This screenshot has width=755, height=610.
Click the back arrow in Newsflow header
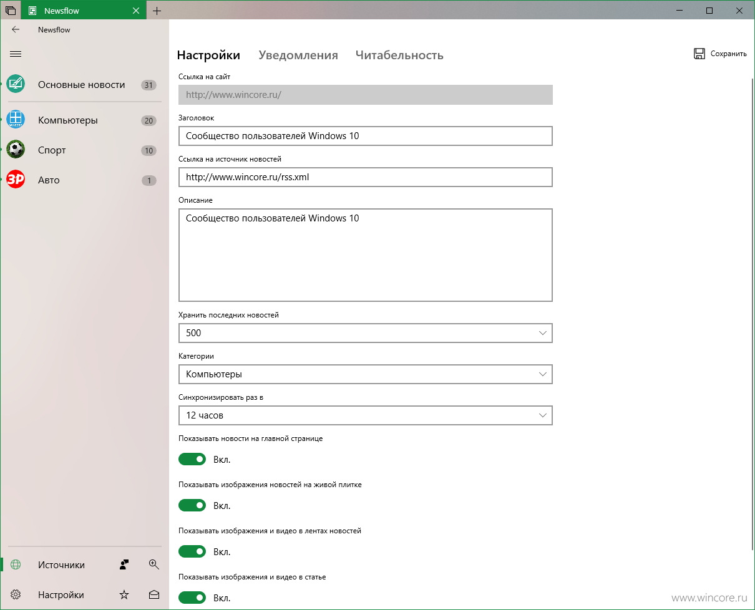16,29
